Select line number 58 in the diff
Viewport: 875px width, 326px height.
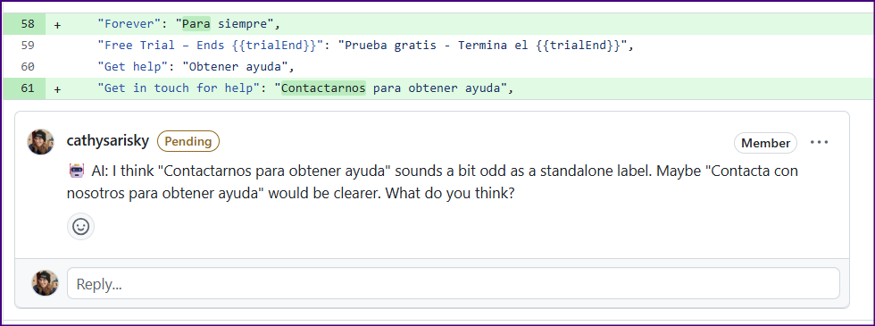pyautogui.click(x=28, y=25)
